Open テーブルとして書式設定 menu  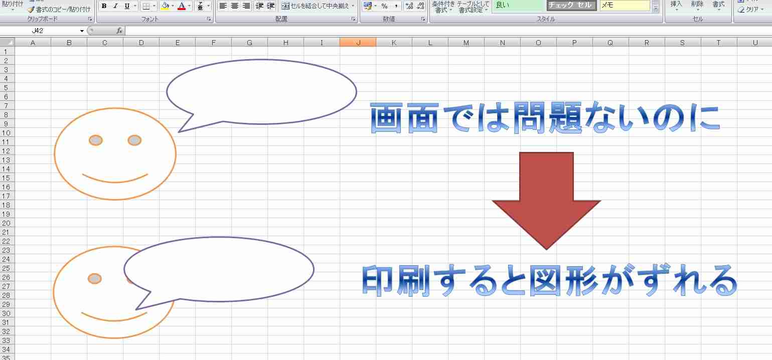coord(473,7)
